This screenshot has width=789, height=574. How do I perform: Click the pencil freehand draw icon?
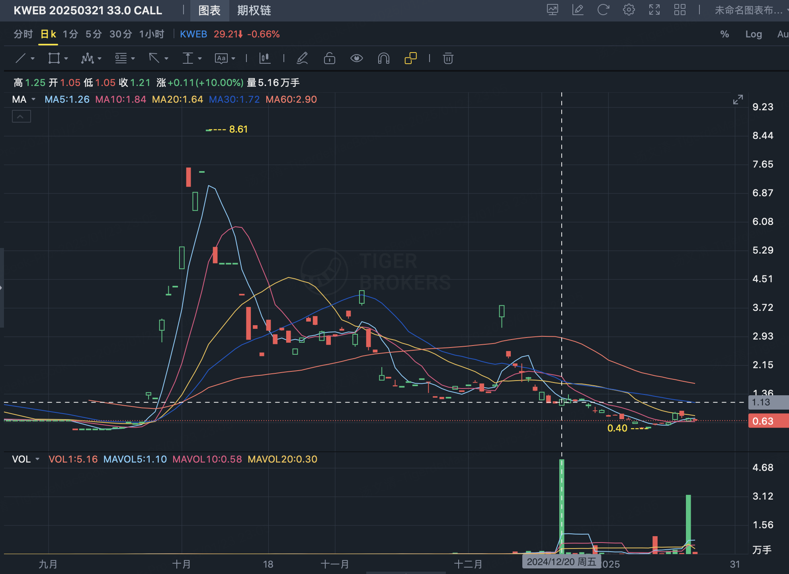coord(302,59)
